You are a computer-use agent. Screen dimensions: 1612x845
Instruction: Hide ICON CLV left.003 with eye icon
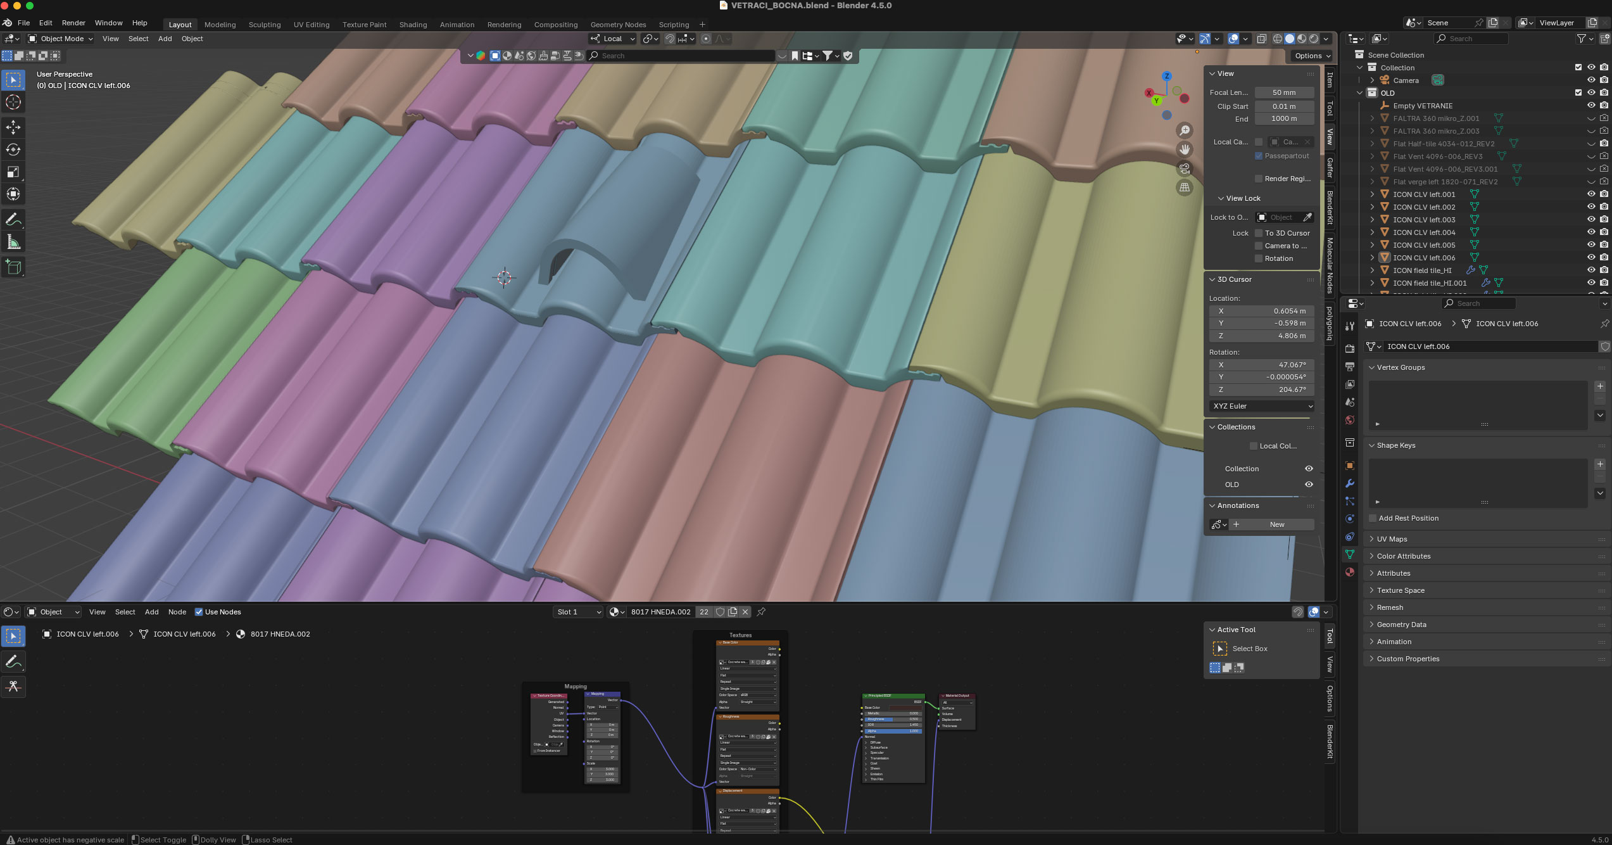[1590, 219]
